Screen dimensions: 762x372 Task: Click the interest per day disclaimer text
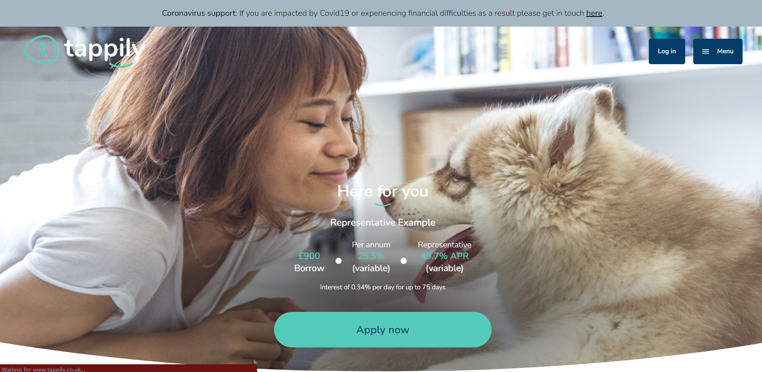(382, 287)
